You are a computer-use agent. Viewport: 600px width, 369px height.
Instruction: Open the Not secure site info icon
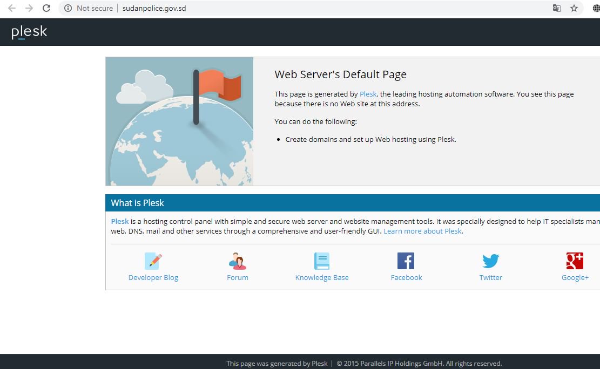[68, 8]
